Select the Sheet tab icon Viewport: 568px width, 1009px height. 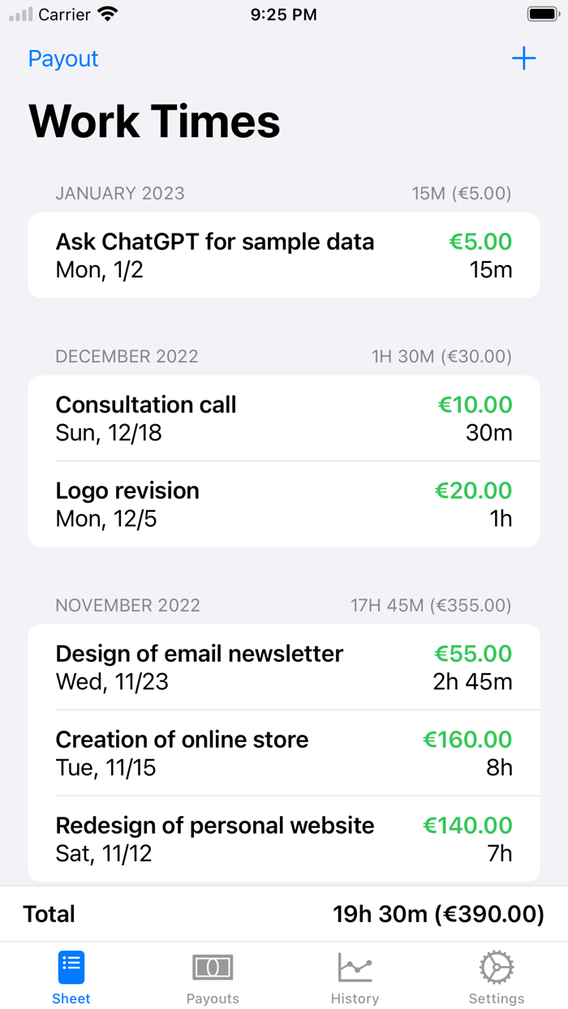click(71, 967)
